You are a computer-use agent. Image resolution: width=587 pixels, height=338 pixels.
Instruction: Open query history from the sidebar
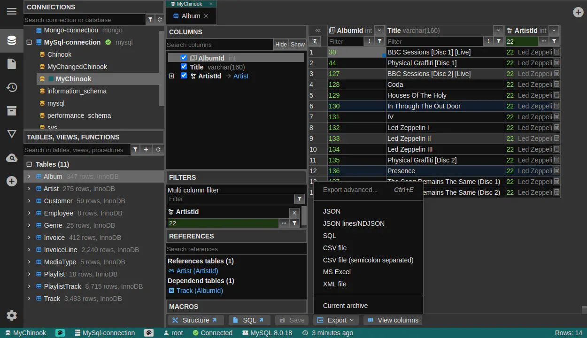point(12,87)
